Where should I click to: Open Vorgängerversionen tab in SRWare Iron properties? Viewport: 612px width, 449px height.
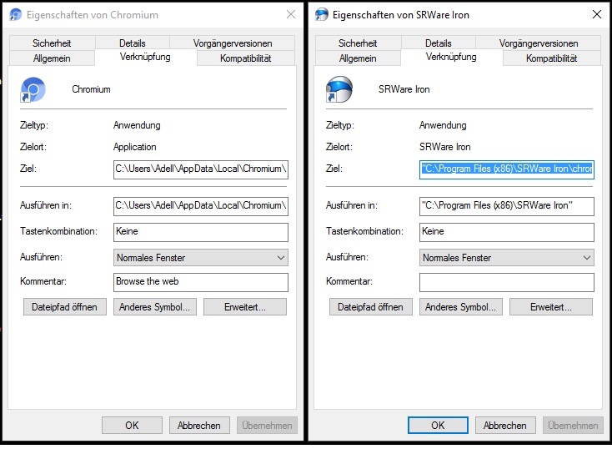pos(539,43)
